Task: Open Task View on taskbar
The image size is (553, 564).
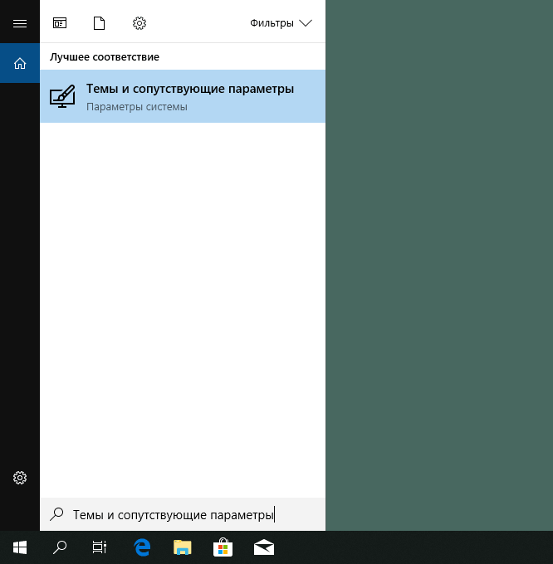Action: (x=100, y=547)
